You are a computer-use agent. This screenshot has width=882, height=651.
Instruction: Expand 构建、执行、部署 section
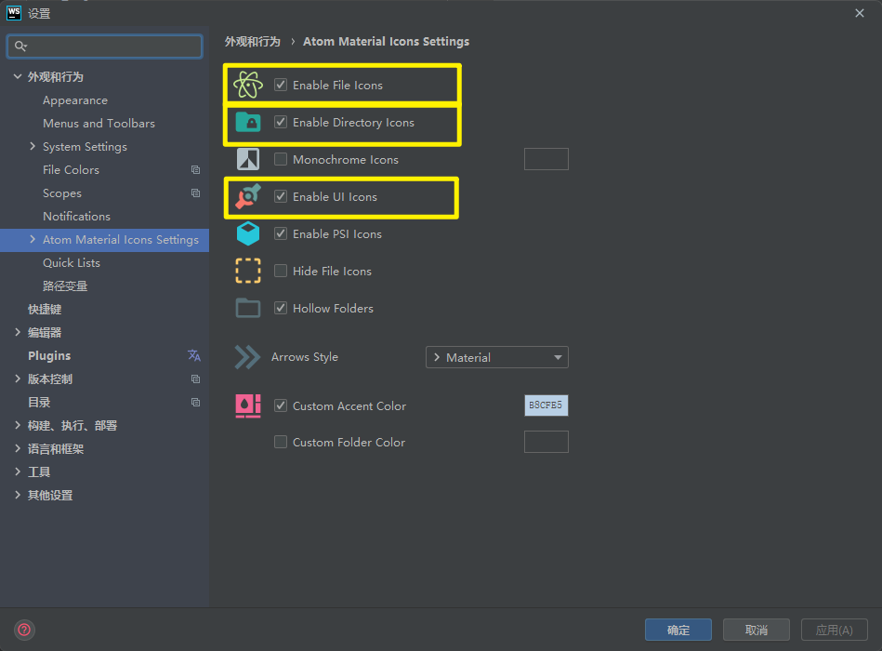[18, 425]
